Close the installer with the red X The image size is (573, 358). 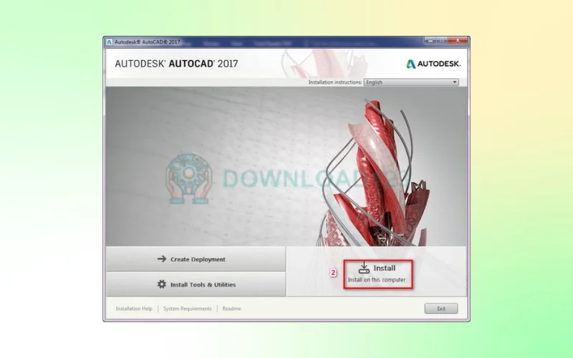point(459,42)
